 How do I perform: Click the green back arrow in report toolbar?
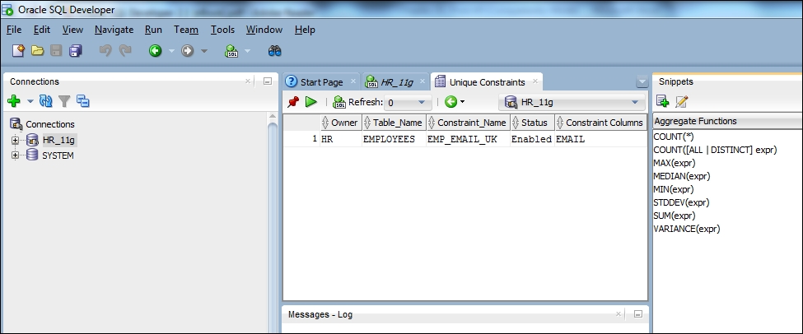(x=451, y=102)
